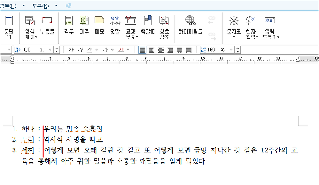This screenshot has width=319, height=185.
Task: Click the text 12주간의 in the third item
Action: (274, 150)
